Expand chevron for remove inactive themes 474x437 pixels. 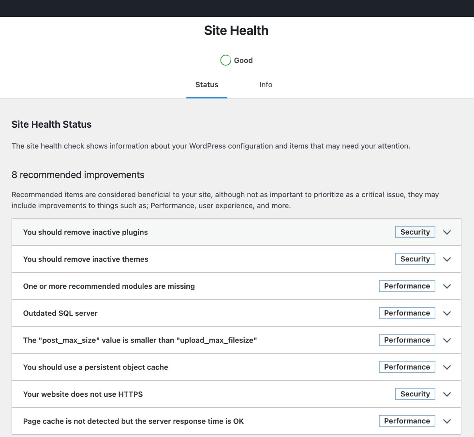(447, 259)
